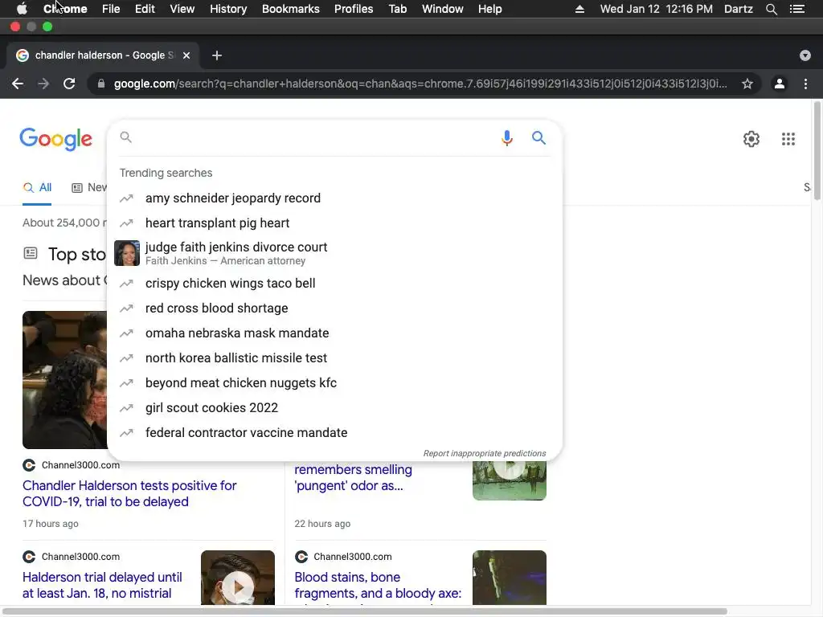Open the Window menu
The width and height of the screenshot is (823, 617).
coord(443,9)
